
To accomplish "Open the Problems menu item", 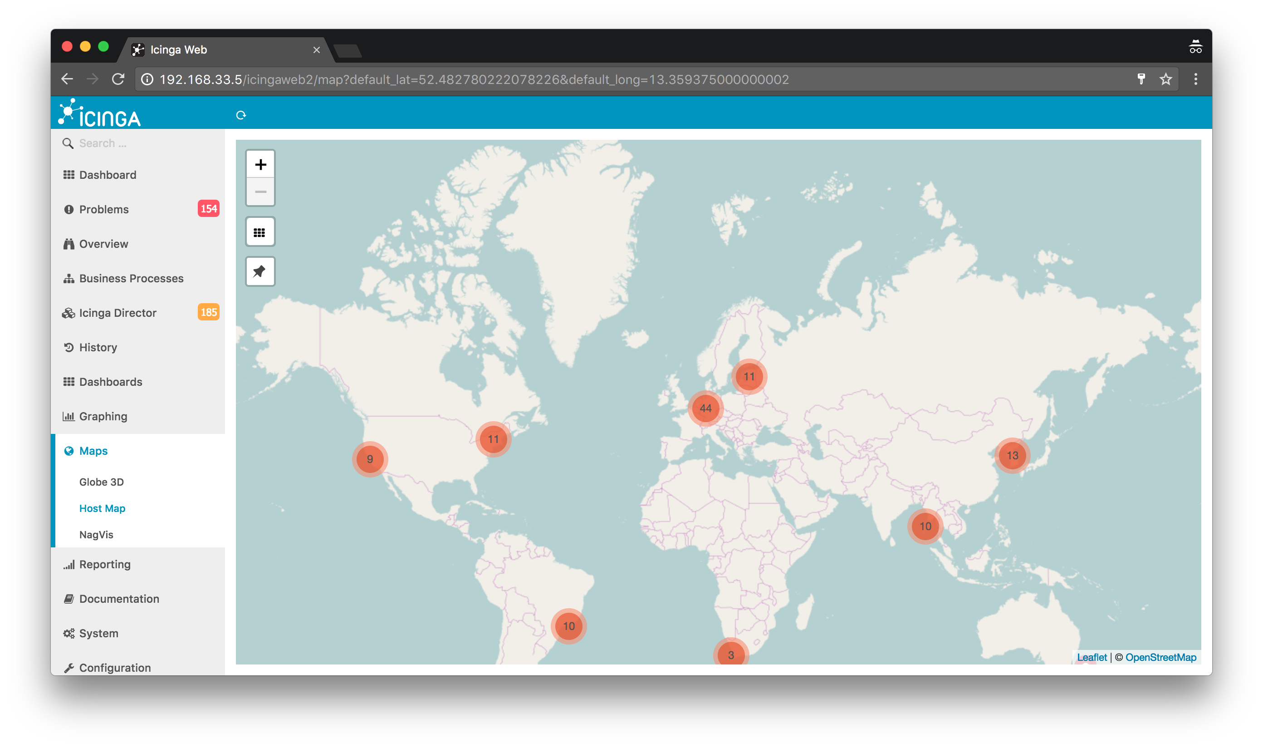I will pyautogui.click(x=137, y=210).
